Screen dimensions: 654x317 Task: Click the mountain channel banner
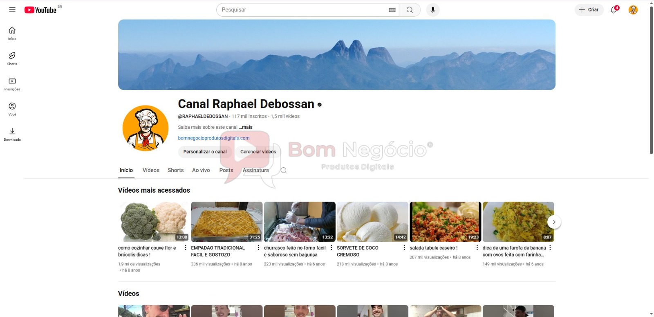click(x=337, y=55)
